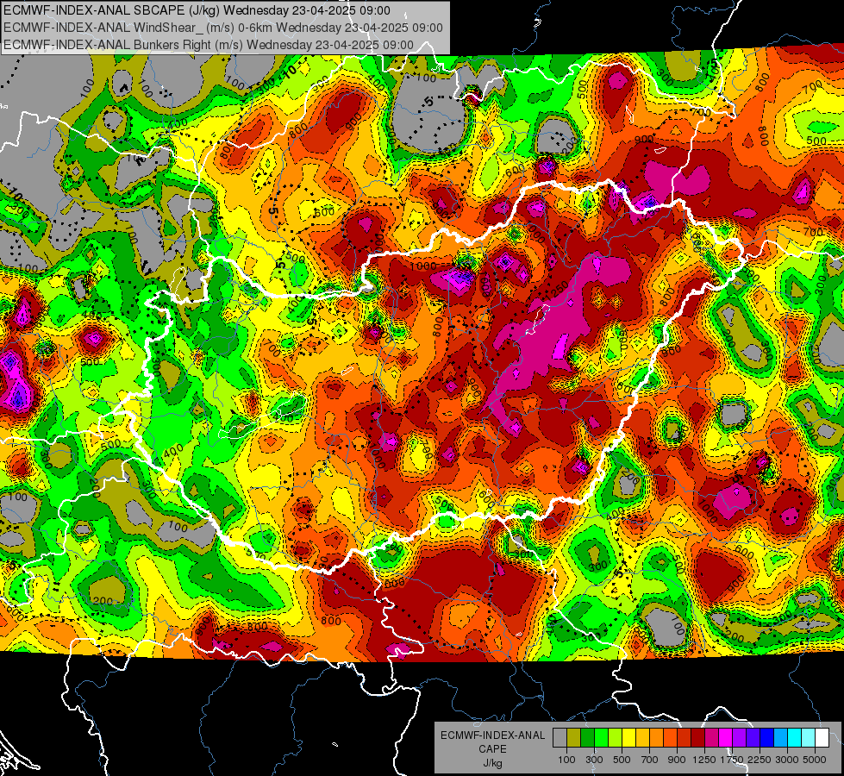Click the legend scale value 900

point(677,760)
